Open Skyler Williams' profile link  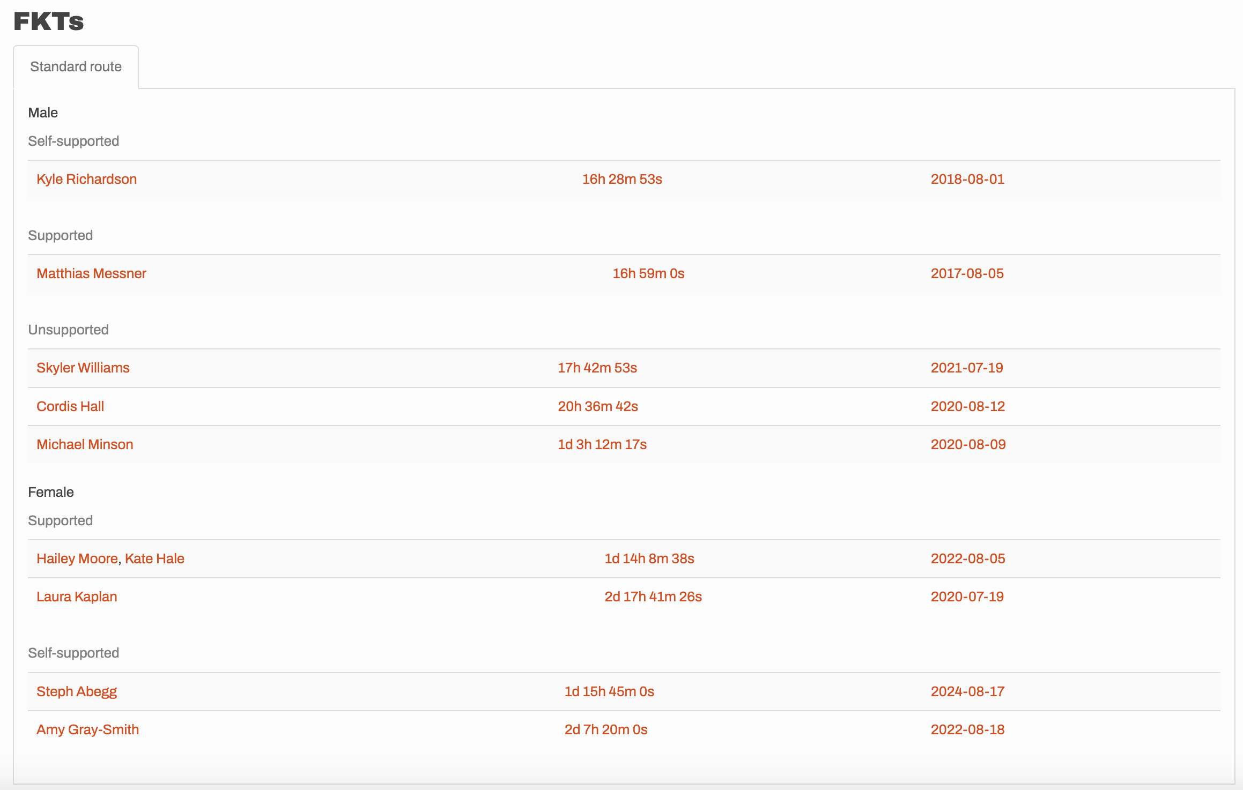tap(83, 368)
